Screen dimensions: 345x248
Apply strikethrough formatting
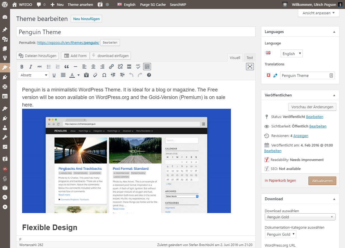40,67
